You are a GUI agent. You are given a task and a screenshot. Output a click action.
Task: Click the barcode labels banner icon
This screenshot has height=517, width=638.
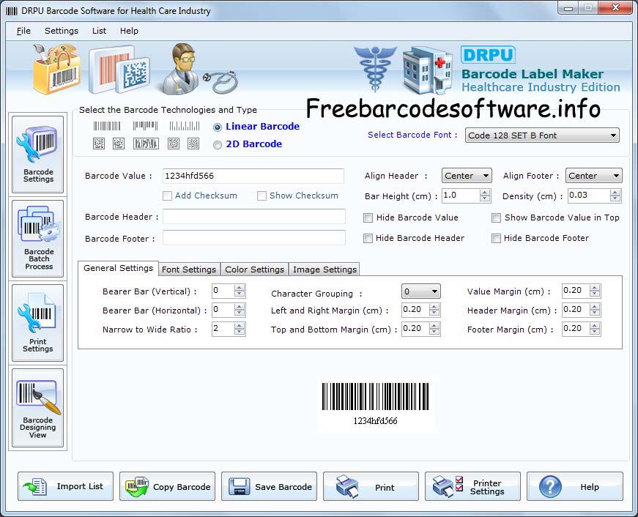tap(119, 70)
